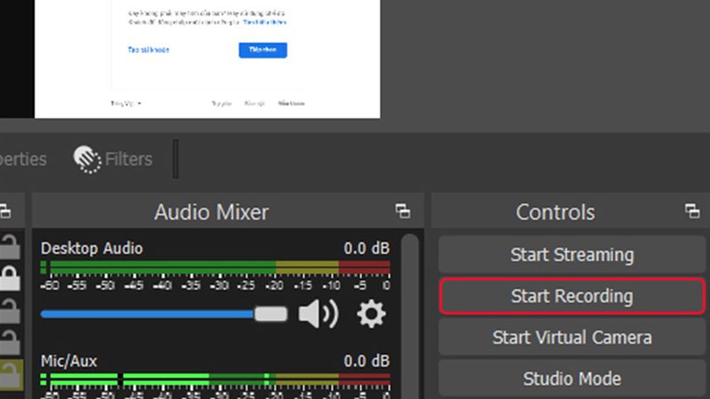Start the Virtual Camera
This screenshot has width=710, height=399.
click(572, 338)
